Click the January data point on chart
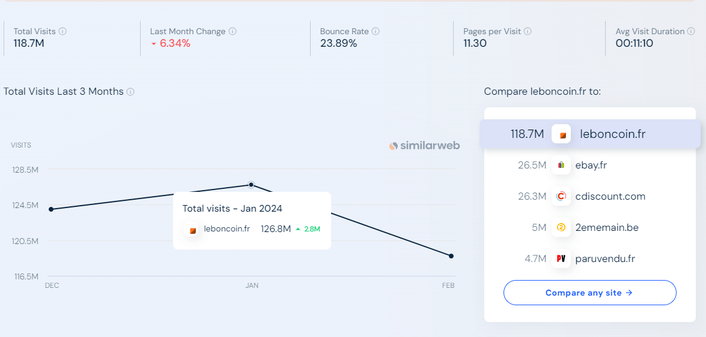 (251, 185)
